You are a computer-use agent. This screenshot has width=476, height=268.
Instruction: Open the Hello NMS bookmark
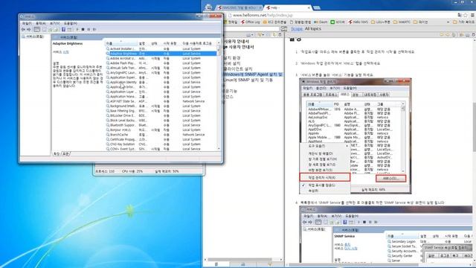click(x=358, y=22)
